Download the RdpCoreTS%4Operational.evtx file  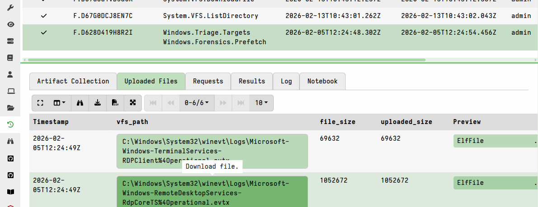[212, 191]
